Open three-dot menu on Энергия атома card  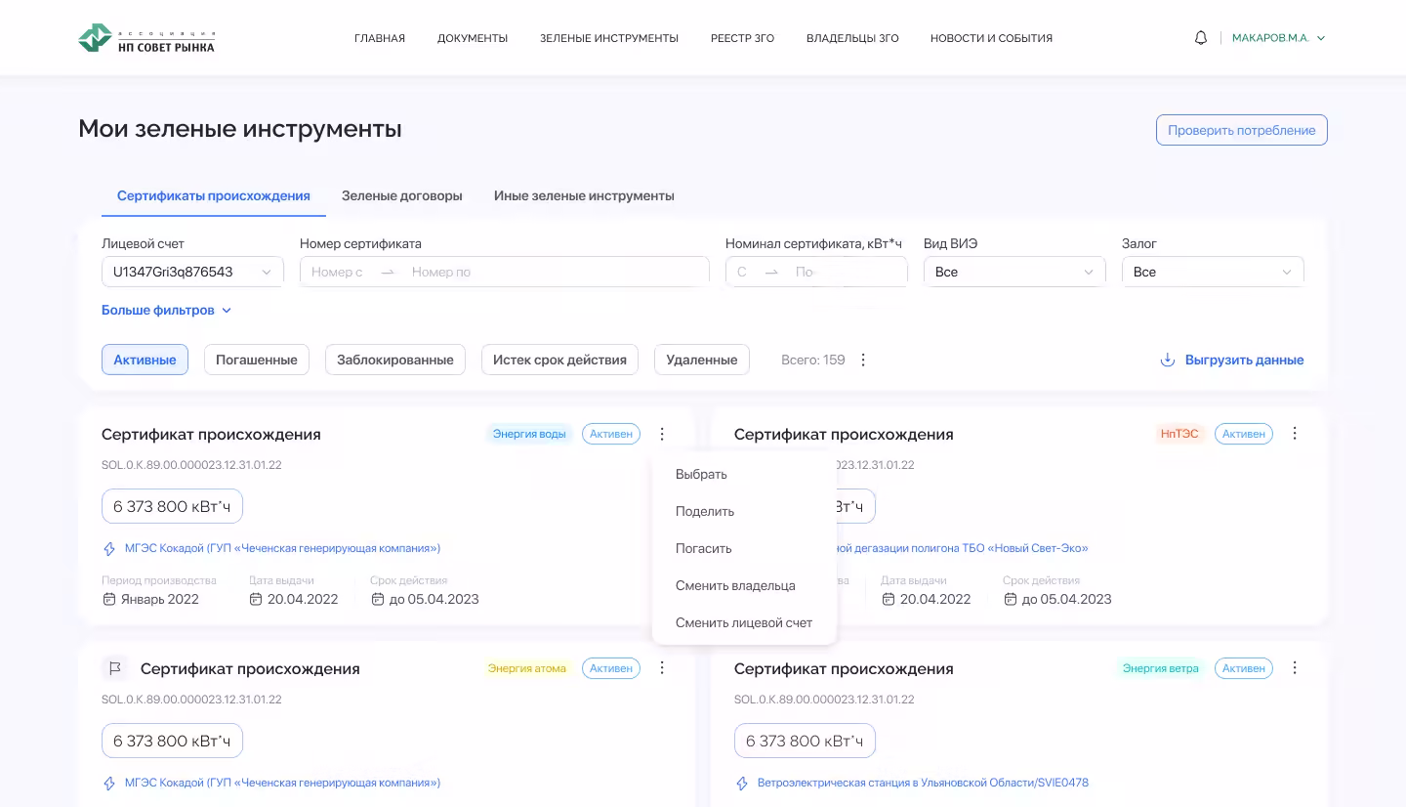point(662,668)
